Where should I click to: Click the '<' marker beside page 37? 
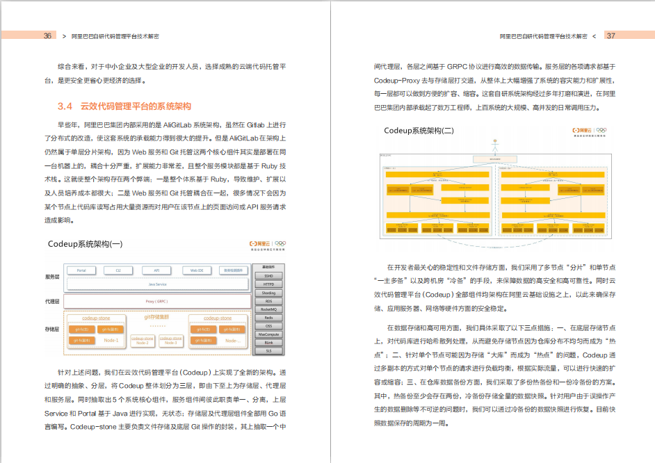click(x=595, y=36)
